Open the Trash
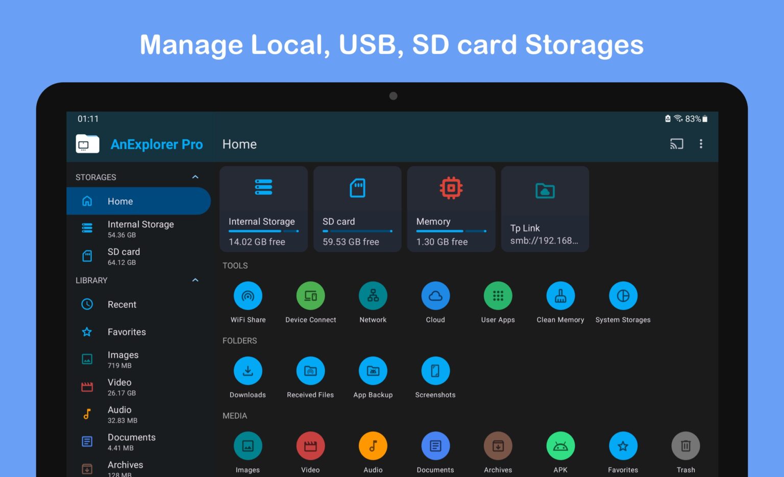 click(685, 445)
